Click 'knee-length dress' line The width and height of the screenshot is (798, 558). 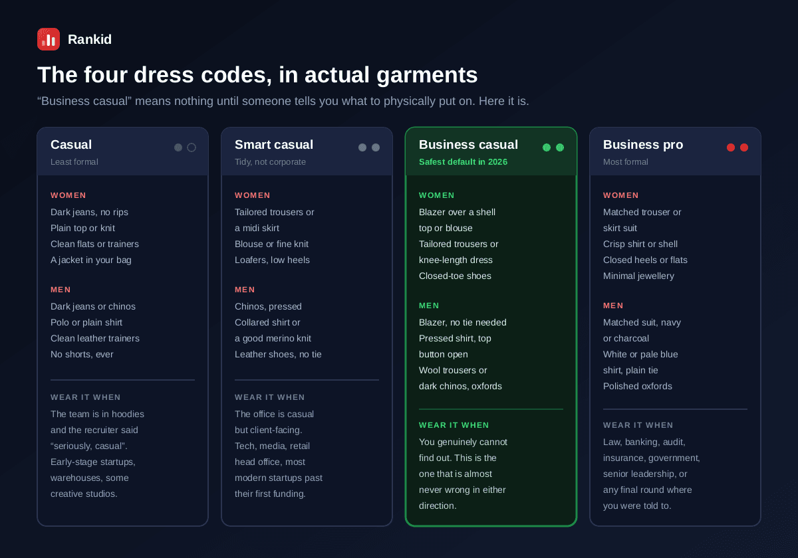coord(456,260)
